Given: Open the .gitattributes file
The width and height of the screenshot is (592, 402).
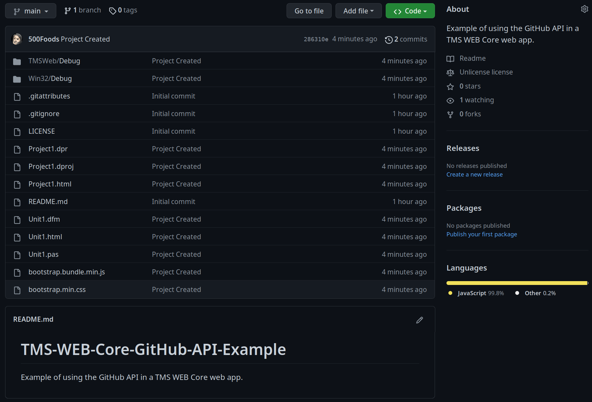Looking at the screenshot, I should pyautogui.click(x=49, y=96).
